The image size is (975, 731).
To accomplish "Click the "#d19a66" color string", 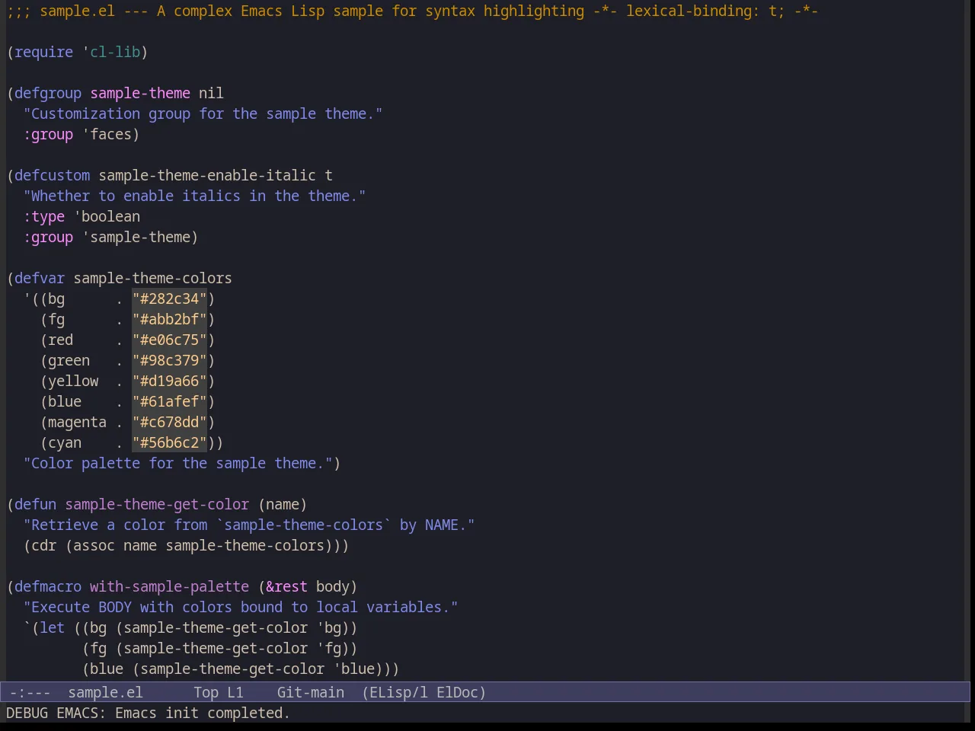I will coord(169,381).
